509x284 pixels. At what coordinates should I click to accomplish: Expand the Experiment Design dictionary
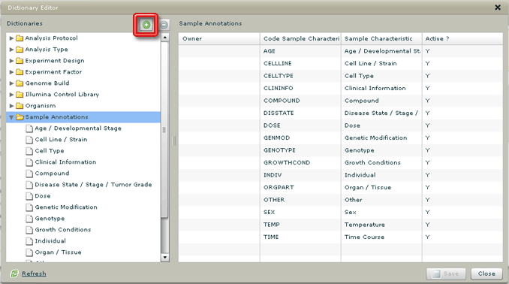pyautogui.click(x=11, y=61)
